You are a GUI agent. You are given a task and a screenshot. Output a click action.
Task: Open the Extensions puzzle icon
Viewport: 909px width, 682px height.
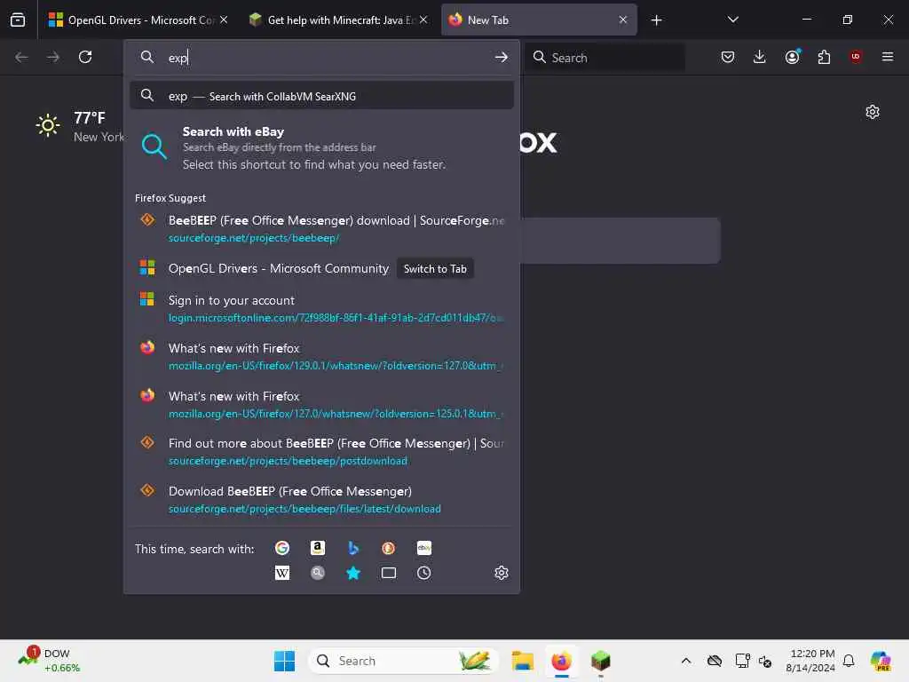click(824, 57)
